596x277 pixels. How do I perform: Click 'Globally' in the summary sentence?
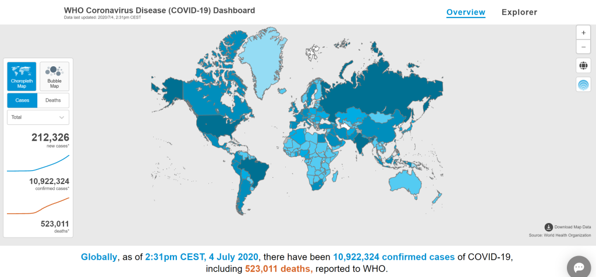pos(99,257)
